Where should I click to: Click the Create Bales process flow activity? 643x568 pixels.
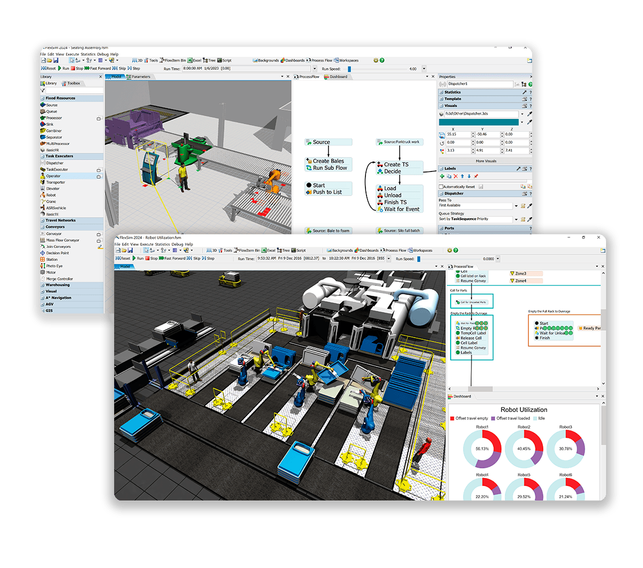328,161
